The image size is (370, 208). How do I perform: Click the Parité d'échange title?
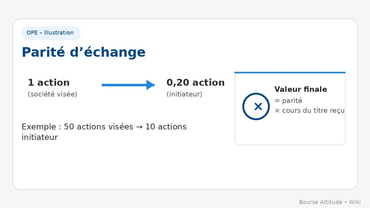point(84,52)
